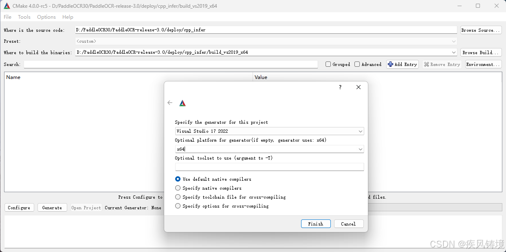Screen dimensions: 506x252
Task: Click the CMake triangle icon in dialog
Action: pyautogui.click(x=183, y=103)
